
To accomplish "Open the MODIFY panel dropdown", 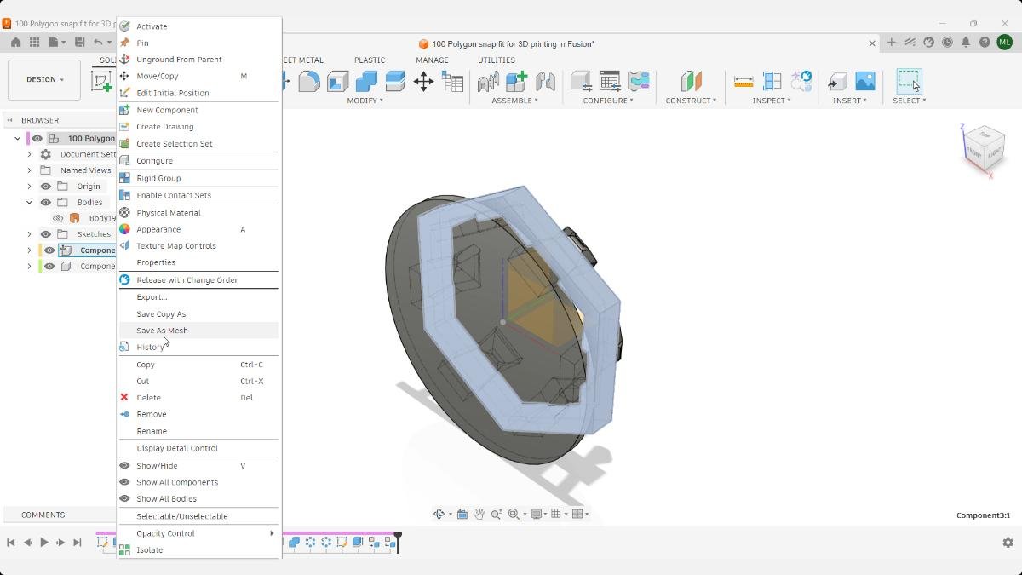I will [365, 101].
